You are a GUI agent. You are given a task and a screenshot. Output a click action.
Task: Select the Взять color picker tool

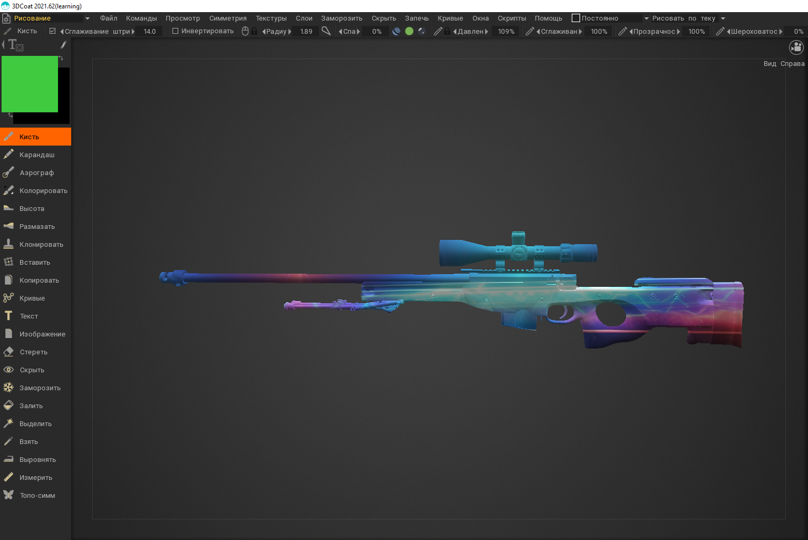[35, 441]
